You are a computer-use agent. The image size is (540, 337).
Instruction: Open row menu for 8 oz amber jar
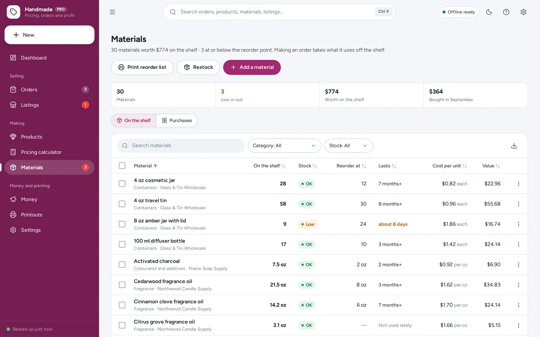518,224
